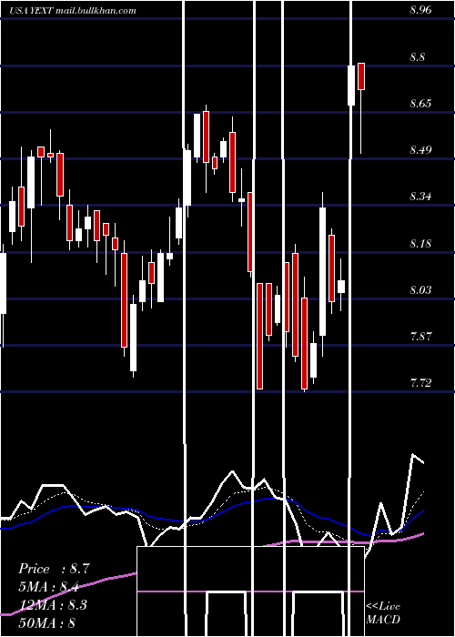Click the 8.03 price axis label
Viewport: 455px width, 637px height.
420,290
